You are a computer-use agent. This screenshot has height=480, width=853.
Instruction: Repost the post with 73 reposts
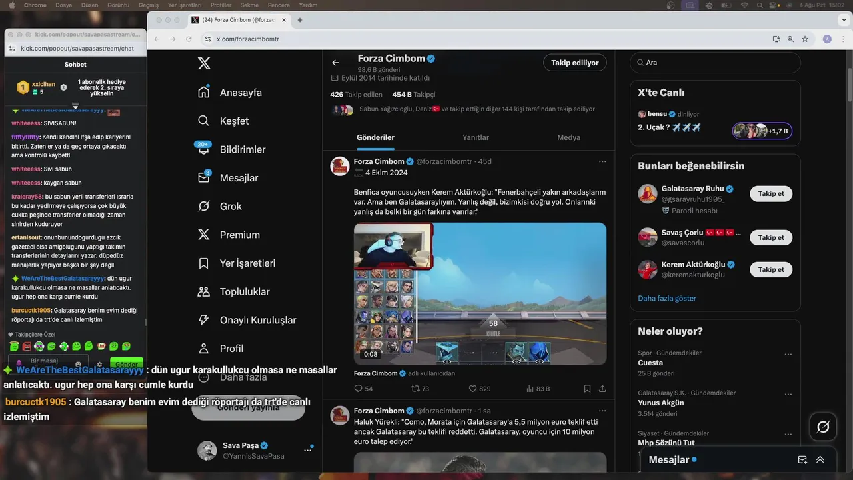(420, 389)
